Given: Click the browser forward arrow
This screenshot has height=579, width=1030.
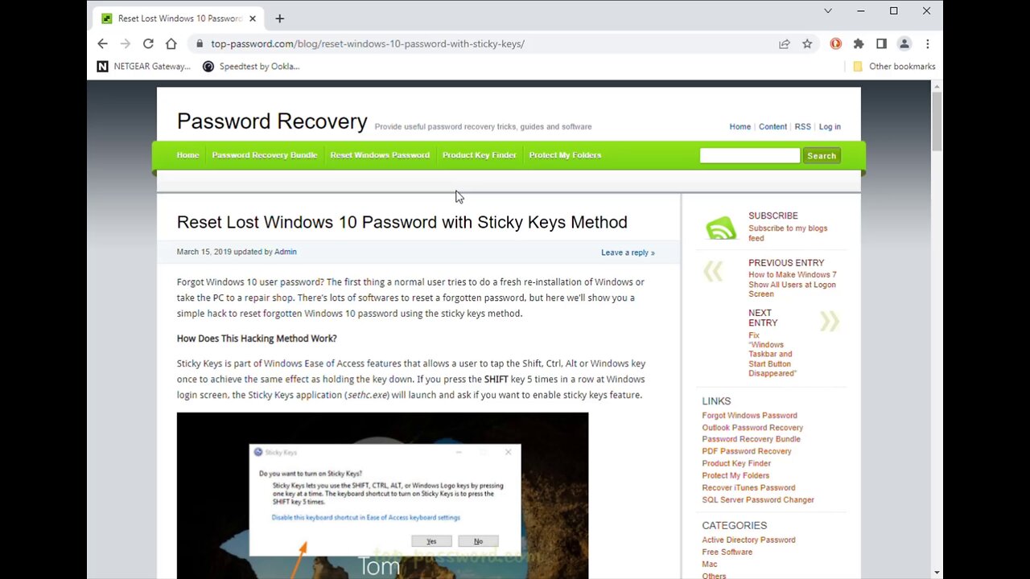Looking at the screenshot, I should 125,44.
